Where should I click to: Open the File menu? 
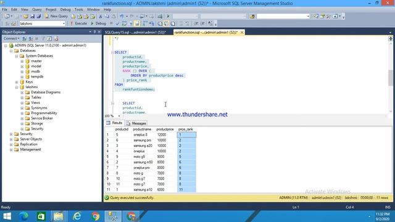tap(4, 10)
